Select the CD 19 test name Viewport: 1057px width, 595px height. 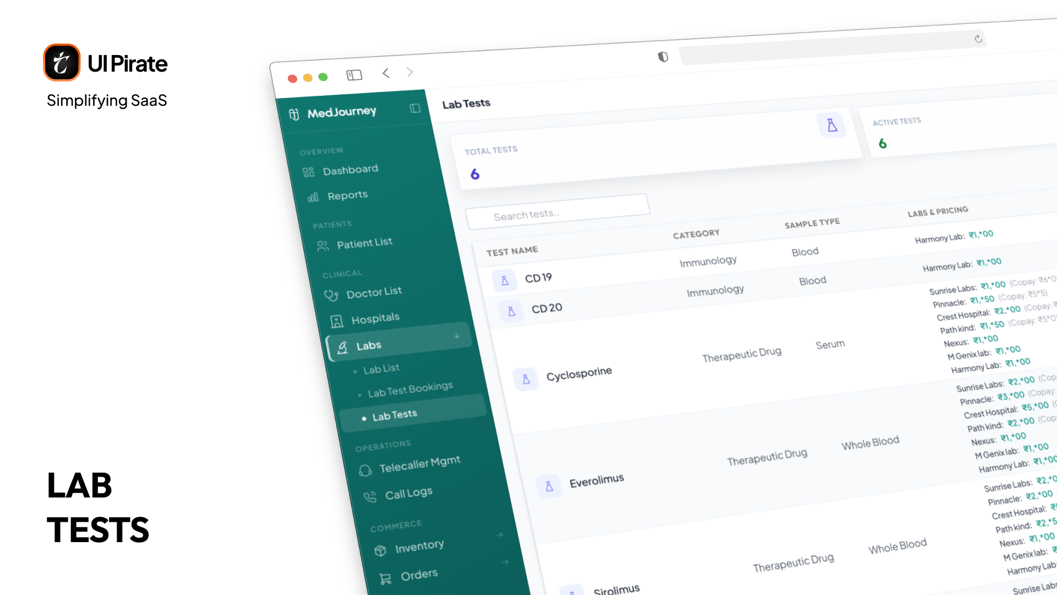[538, 278]
